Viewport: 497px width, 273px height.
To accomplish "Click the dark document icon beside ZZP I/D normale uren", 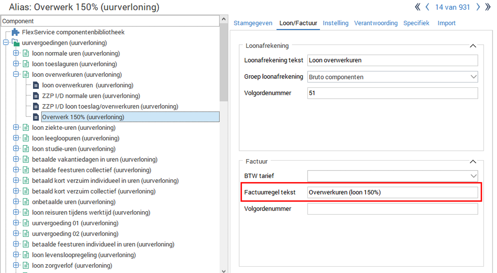I will coord(36,96).
